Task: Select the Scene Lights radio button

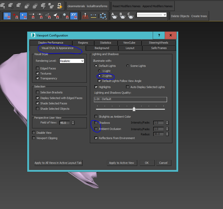Action: [128, 66]
